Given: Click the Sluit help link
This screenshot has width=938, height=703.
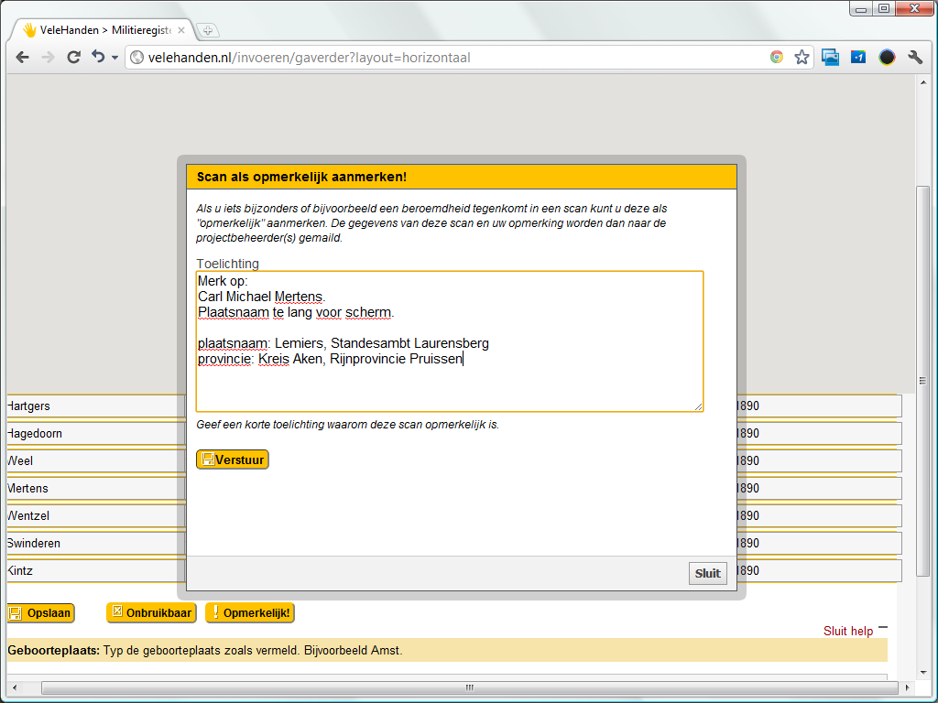Looking at the screenshot, I should point(847,632).
